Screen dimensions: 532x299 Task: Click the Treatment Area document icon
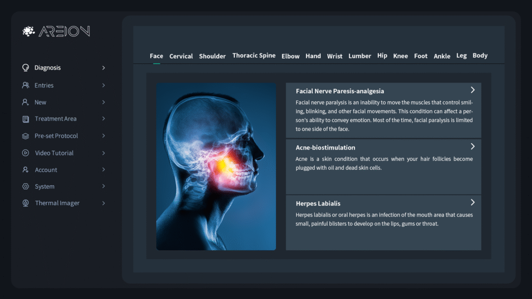point(25,119)
